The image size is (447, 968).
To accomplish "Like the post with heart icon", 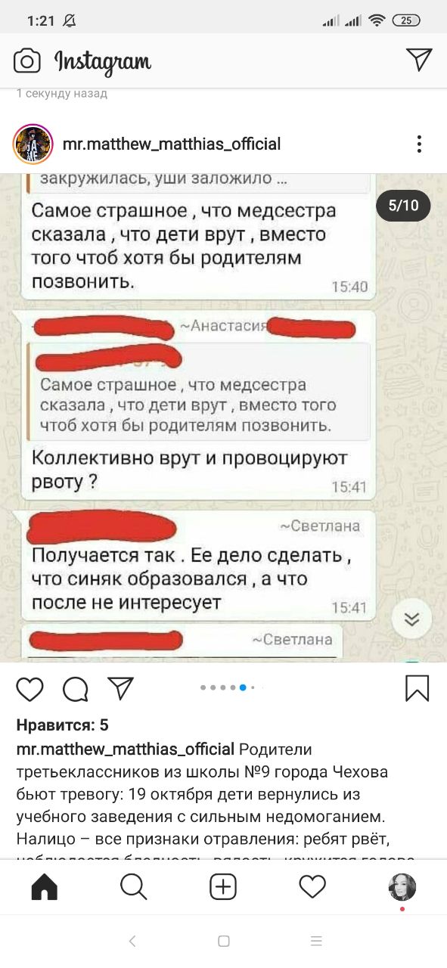I will tap(29, 689).
